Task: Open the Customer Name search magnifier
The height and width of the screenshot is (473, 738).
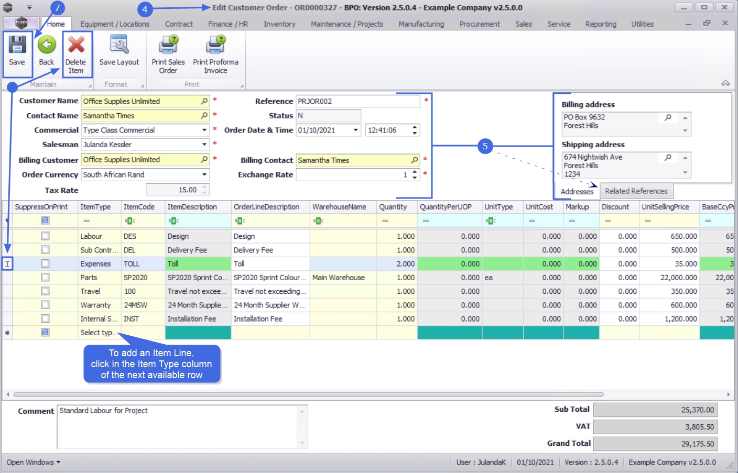Action: (x=204, y=101)
